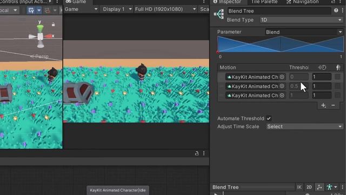Uncheck Automate Thresholds checkbox
Image resolution: width=346 pixels, height=195 pixels.
tap(269, 119)
